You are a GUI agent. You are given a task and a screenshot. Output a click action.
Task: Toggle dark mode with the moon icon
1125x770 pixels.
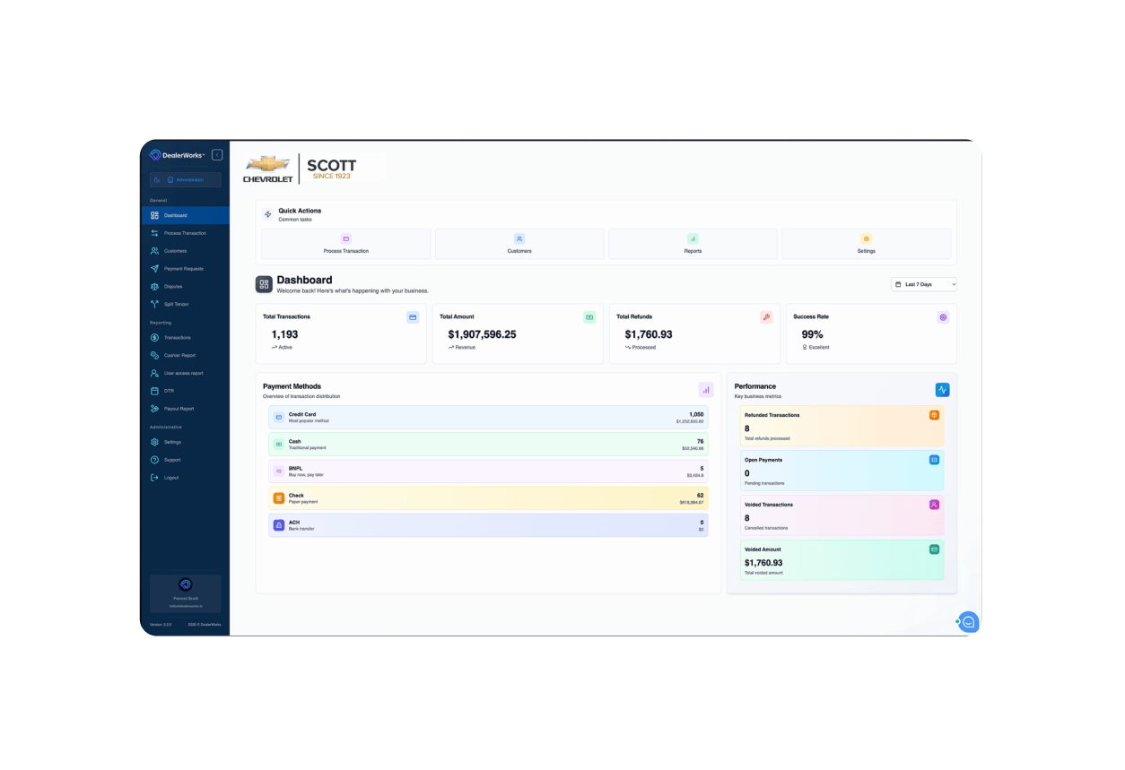coord(156,180)
